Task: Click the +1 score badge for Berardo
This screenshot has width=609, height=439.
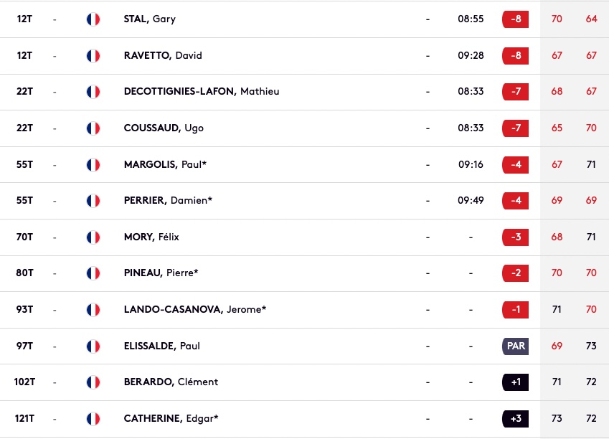Action: pyautogui.click(x=516, y=382)
